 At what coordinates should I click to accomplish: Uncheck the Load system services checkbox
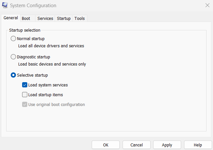tap(25, 85)
